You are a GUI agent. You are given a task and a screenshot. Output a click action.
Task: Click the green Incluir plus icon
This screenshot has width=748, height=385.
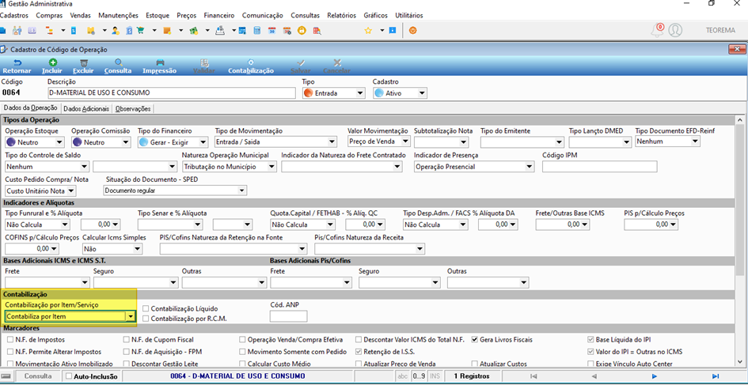(52, 62)
